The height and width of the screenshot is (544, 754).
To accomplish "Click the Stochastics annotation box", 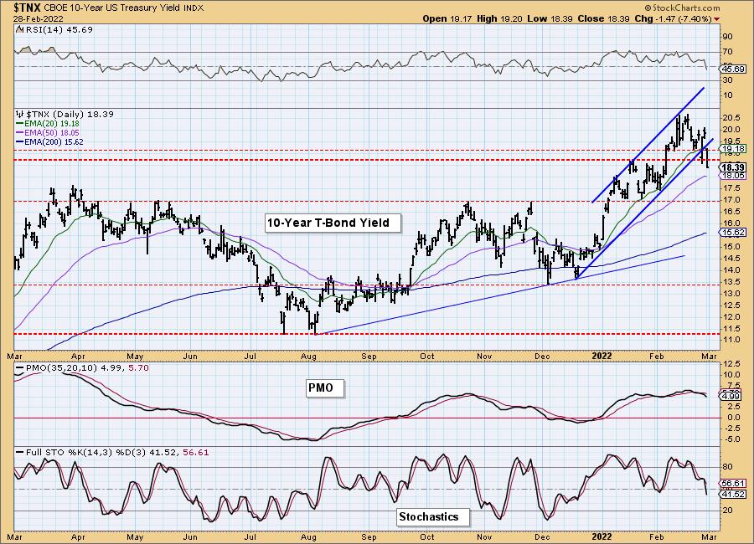I will [433, 517].
